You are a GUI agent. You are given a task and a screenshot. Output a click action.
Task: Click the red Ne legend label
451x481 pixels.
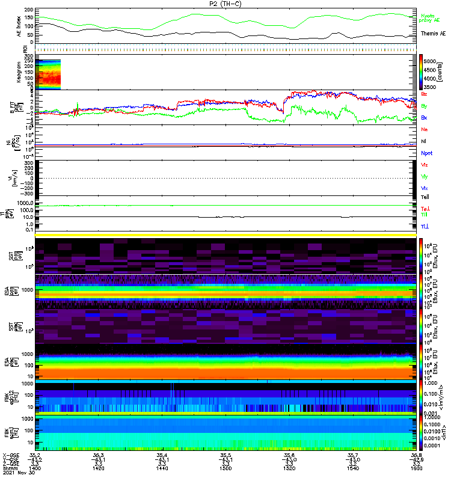(425, 129)
